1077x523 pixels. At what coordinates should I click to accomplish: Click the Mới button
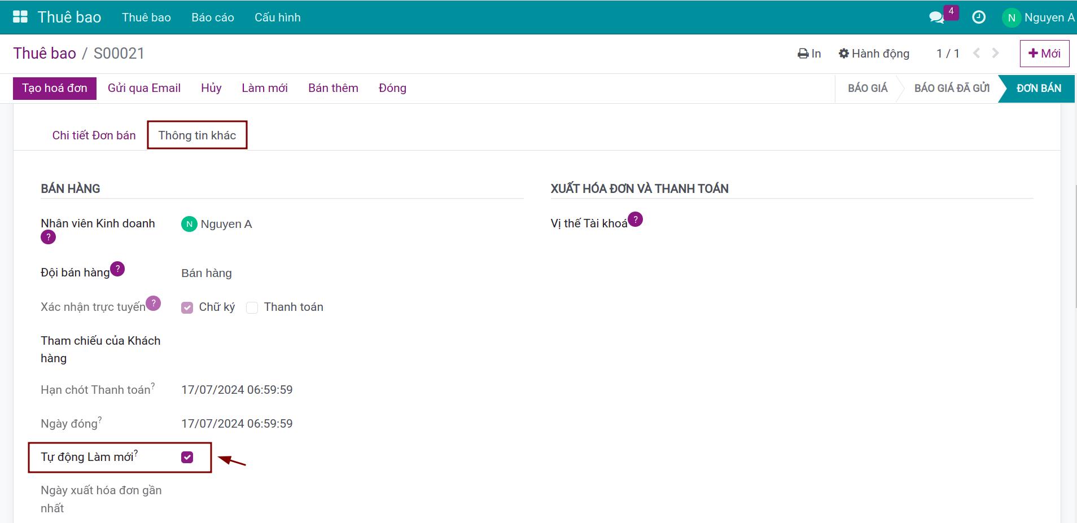[x=1044, y=54]
